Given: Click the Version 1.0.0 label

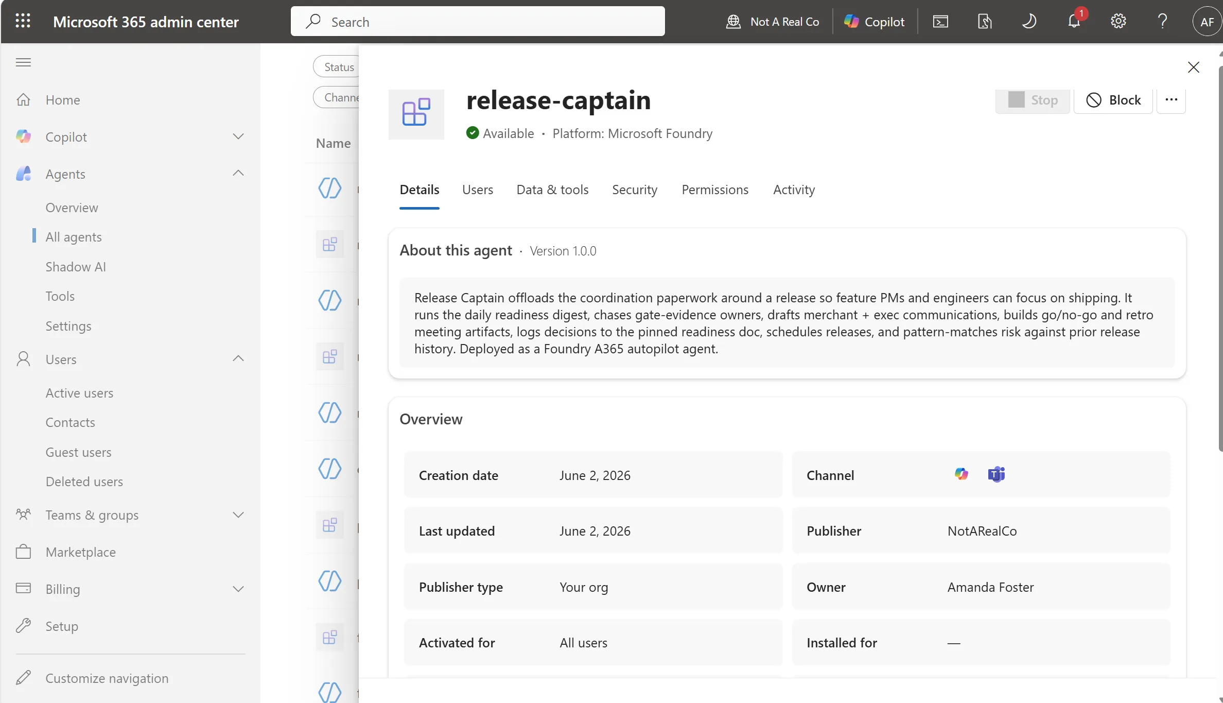Looking at the screenshot, I should pyautogui.click(x=563, y=251).
